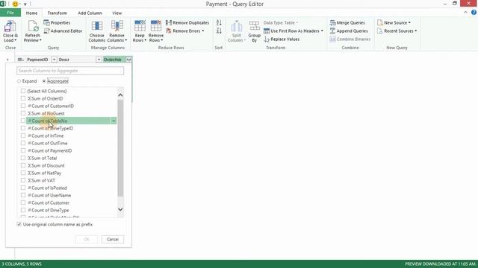Click Replace Values
478x268 pixels.
[282, 39]
